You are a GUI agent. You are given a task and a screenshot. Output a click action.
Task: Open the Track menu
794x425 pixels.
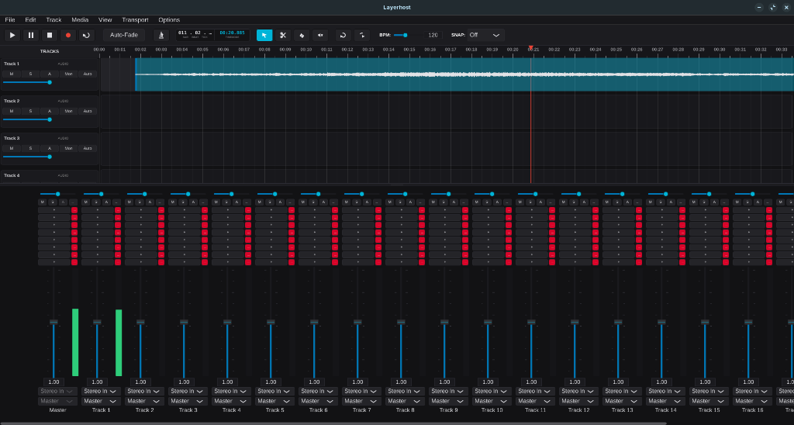pyautogui.click(x=54, y=19)
